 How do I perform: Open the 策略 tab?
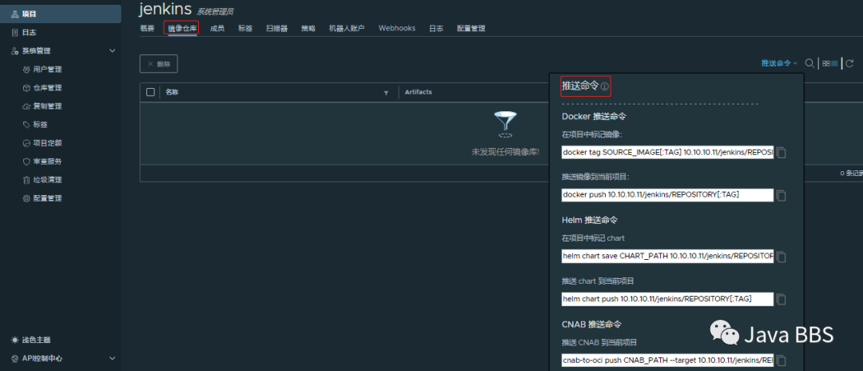point(308,29)
